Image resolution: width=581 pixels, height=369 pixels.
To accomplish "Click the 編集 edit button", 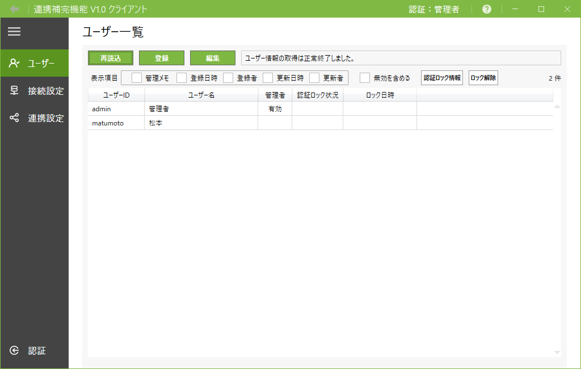I will tap(213, 58).
